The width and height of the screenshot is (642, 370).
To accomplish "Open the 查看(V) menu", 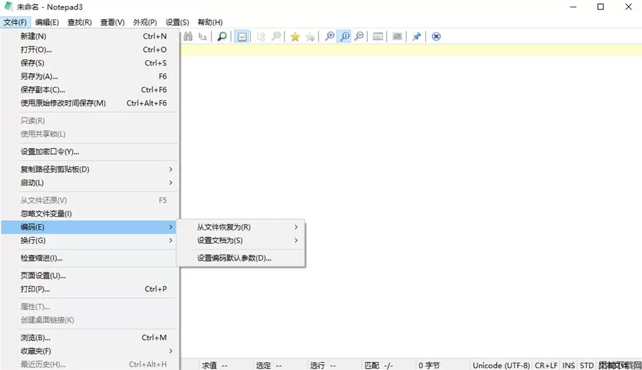I will tap(112, 22).
